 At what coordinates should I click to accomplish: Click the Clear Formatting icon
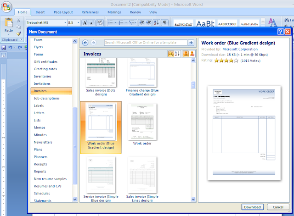pos(100,23)
